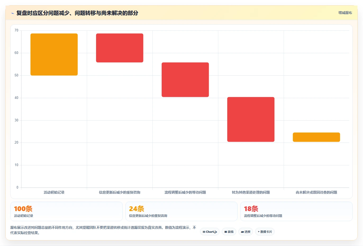
Task: Click the red 流程调整后减少的等待问题 bar
Action: point(185,80)
